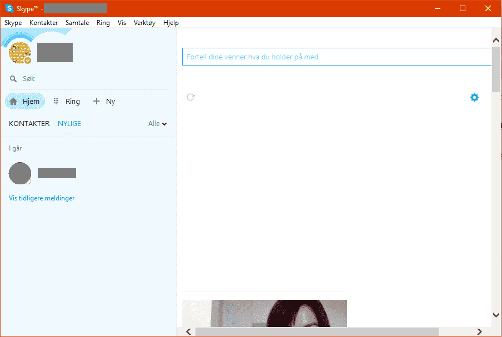Screen dimensions: 502x337
Task: Click the vertical scrollbar down arrow
Action: pyautogui.click(x=496, y=315)
